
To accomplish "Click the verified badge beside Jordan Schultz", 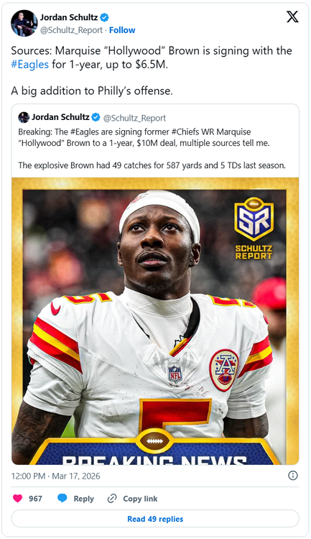I will [x=104, y=17].
